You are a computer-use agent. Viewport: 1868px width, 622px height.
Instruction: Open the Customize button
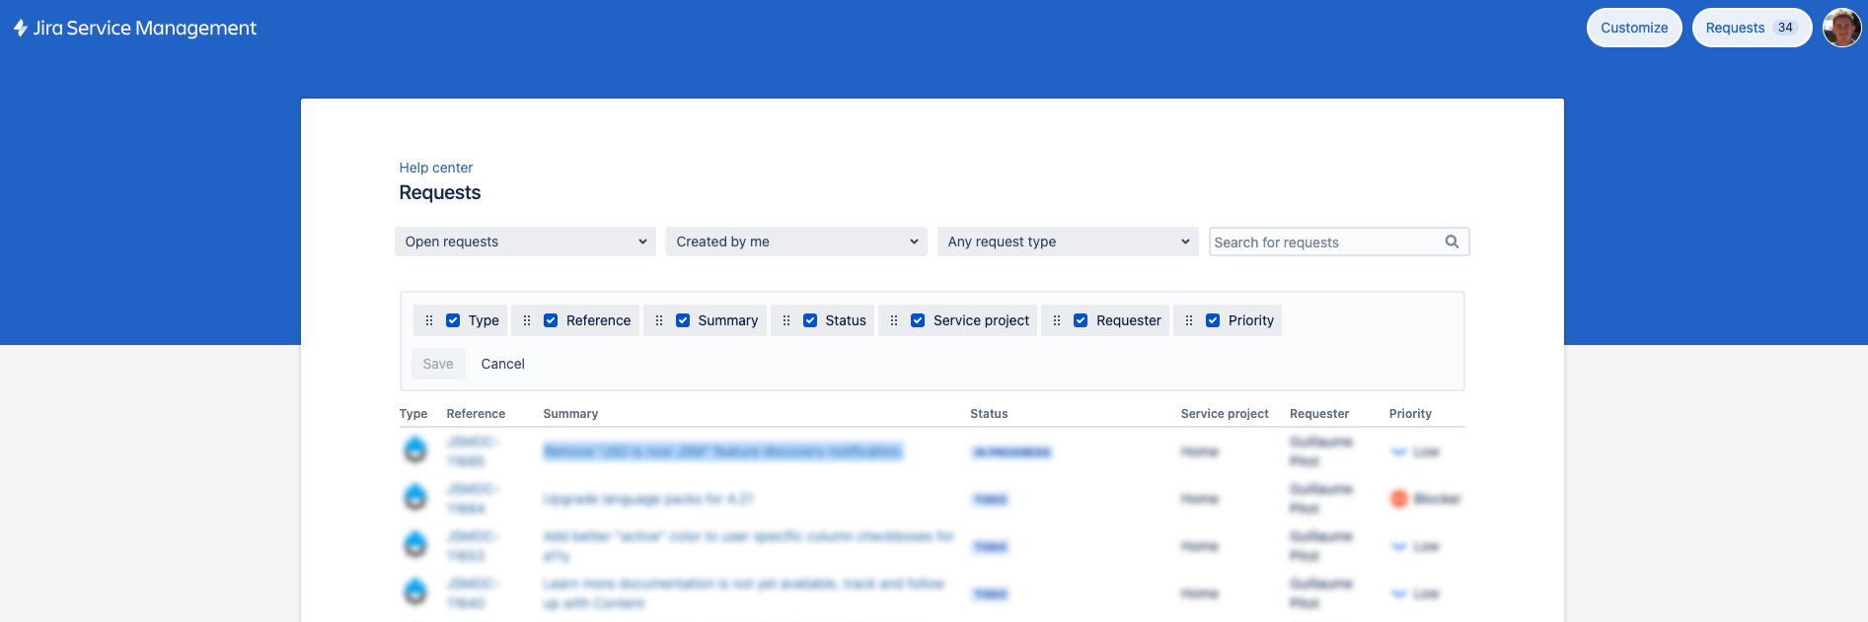pos(1633,28)
